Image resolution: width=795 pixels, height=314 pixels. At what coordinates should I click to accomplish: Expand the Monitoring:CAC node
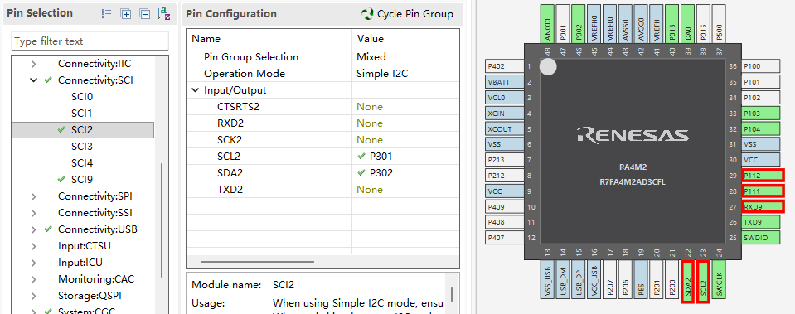click(33, 279)
